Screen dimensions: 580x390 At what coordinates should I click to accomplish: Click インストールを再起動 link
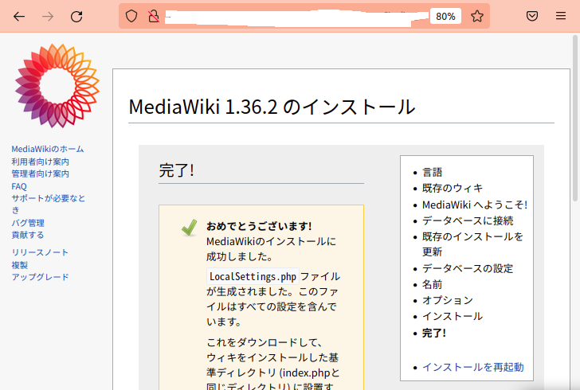(x=473, y=367)
